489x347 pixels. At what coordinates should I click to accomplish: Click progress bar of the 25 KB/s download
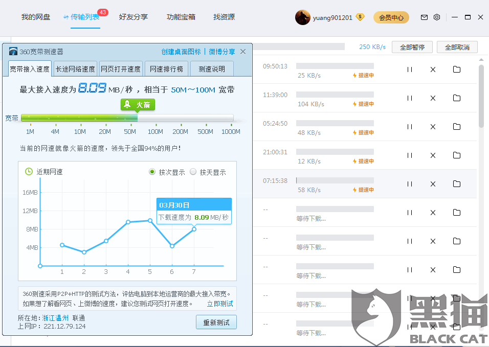(x=335, y=66)
